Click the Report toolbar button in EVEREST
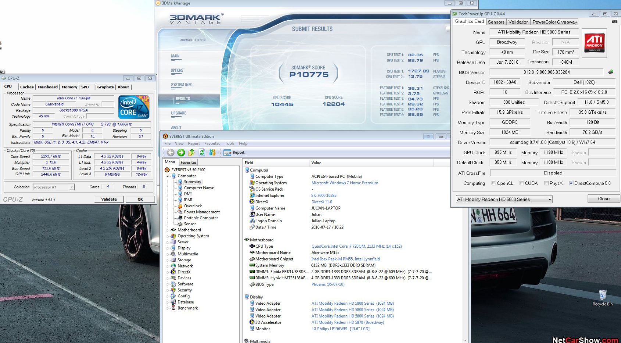 coord(234,152)
